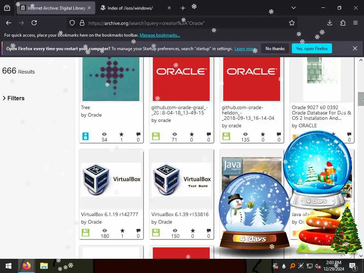Open VirtualBox 6.1.19 r142777 title
364x273 pixels.
tap(109, 214)
